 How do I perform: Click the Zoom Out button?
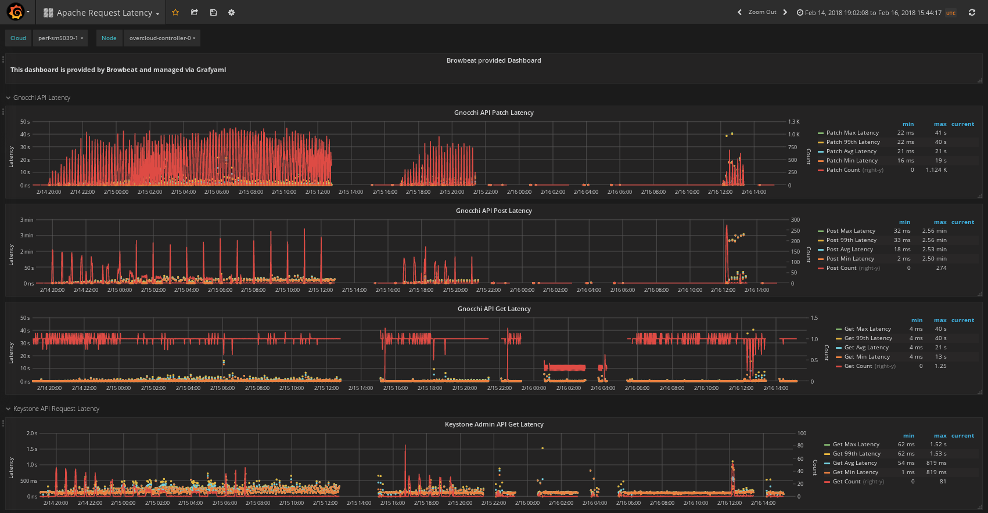point(762,12)
